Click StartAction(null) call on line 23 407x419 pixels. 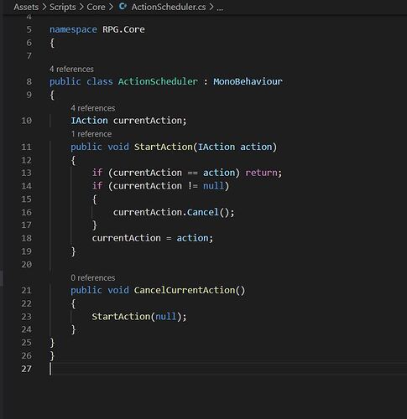click(x=138, y=317)
